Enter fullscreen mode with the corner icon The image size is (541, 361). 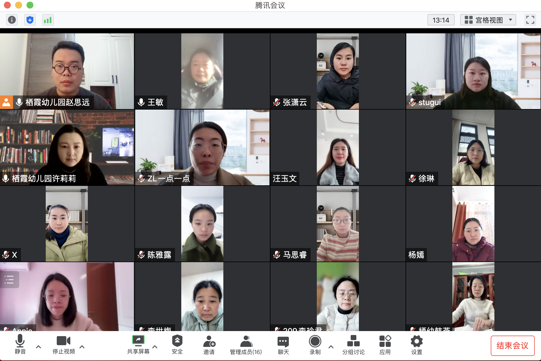[x=530, y=20]
